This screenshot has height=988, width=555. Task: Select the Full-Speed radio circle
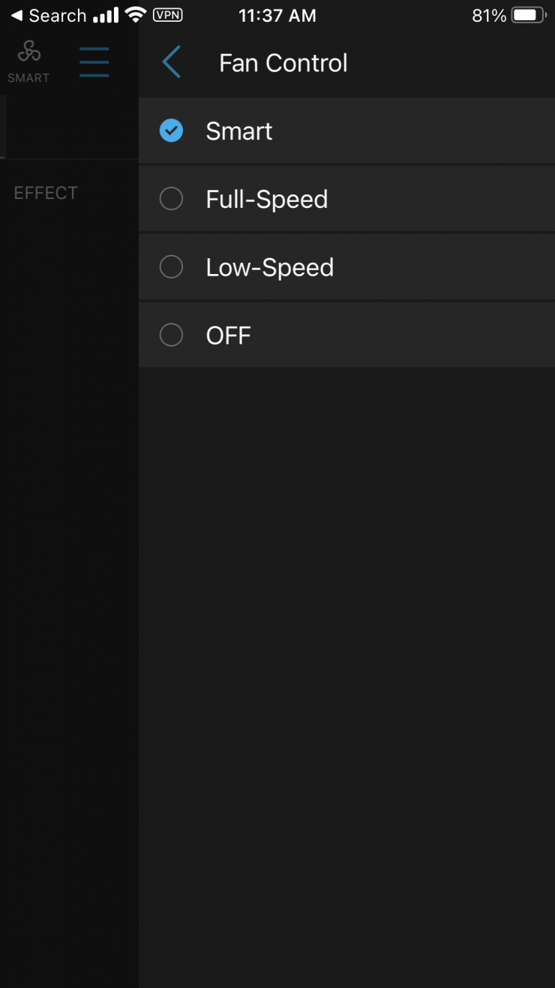[172, 199]
